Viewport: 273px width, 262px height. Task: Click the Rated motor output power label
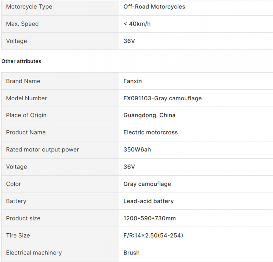(x=42, y=150)
